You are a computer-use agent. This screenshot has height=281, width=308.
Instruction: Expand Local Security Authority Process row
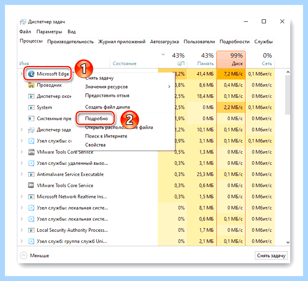[x=21, y=230]
